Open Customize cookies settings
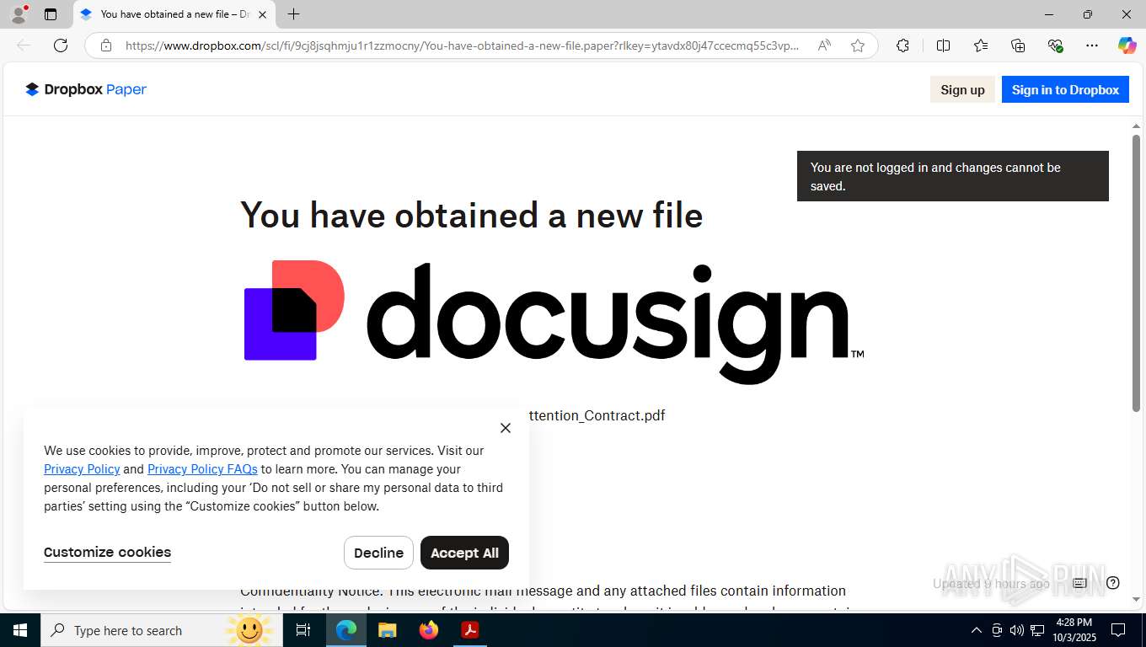Viewport: 1146px width, 647px height. click(x=107, y=553)
